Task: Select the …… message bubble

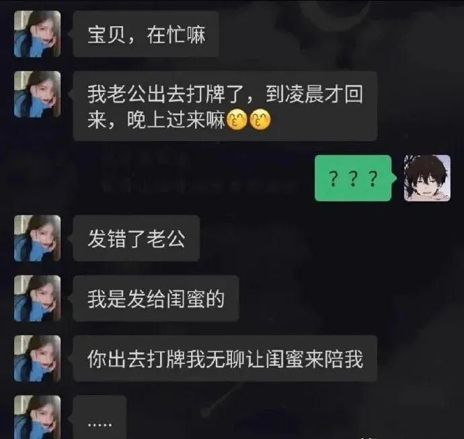Action: [100, 417]
